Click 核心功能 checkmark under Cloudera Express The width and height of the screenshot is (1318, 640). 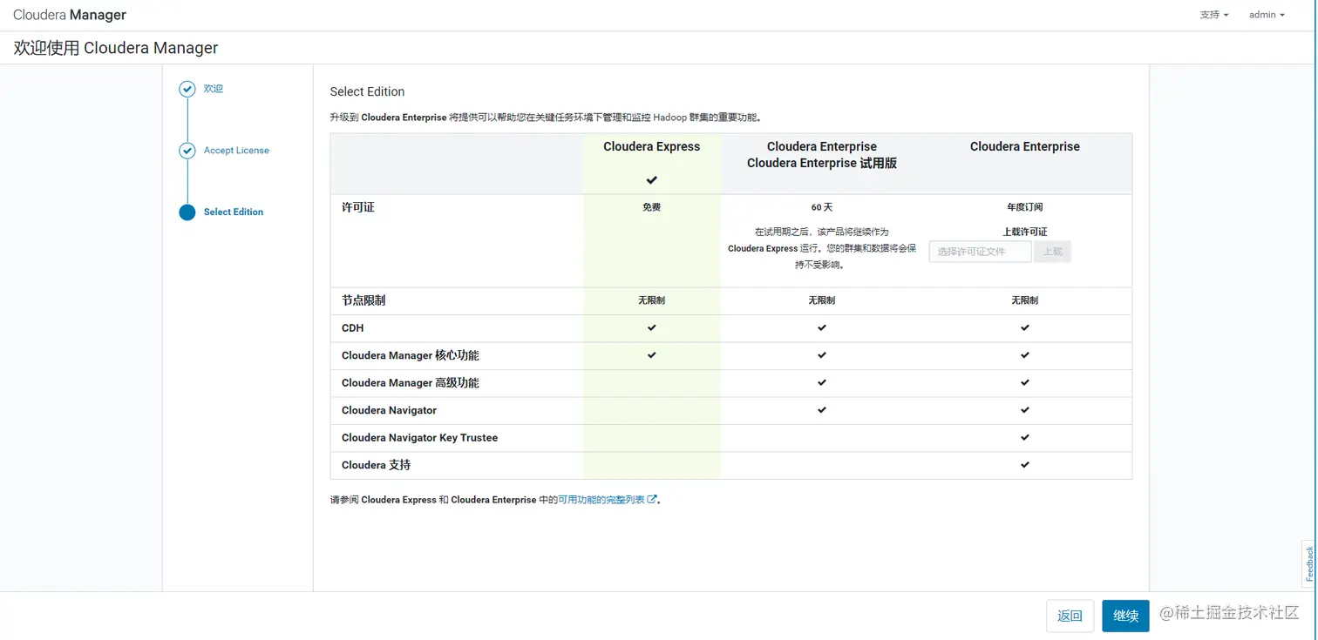(652, 355)
